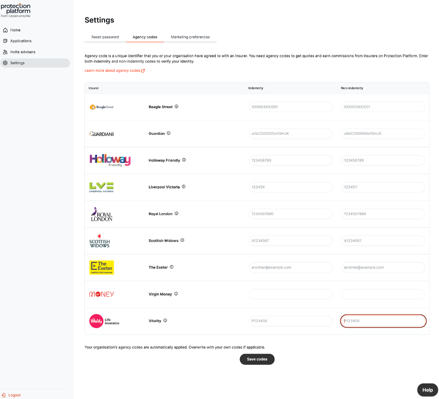This screenshot has height=399, width=439.
Task: Select the Agency codes tab
Action: pos(145,37)
